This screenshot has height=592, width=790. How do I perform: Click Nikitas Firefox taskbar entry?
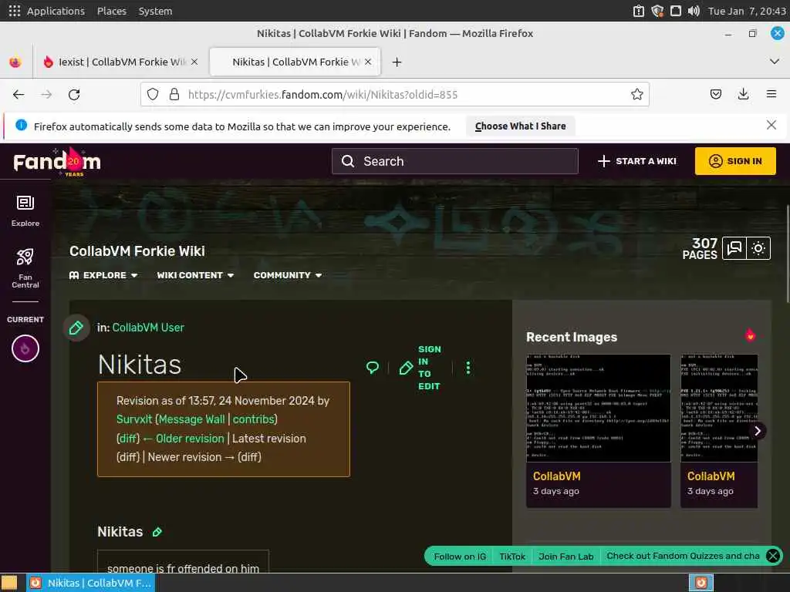[91, 583]
